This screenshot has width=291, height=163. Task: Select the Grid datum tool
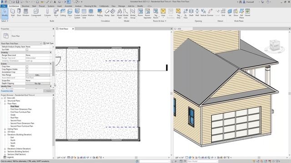[223, 13]
